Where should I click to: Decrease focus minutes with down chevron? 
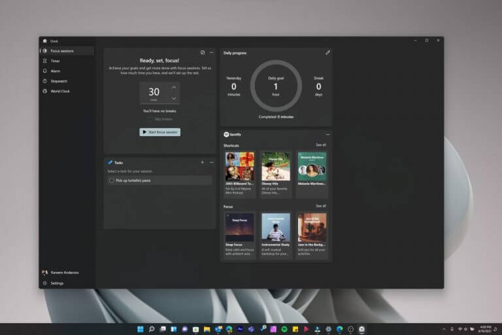pyautogui.click(x=174, y=98)
